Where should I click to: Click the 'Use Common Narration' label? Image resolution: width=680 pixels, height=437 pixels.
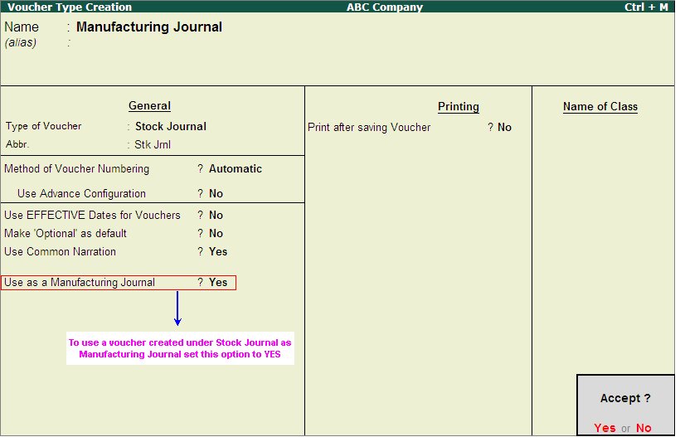(x=60, y=251)
